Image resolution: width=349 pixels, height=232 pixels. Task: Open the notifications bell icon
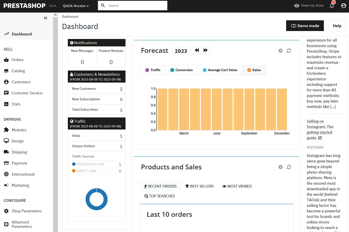tap(332, 6)
